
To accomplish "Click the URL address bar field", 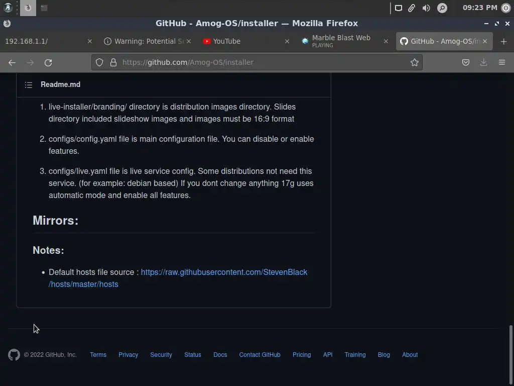I will 256,62.
